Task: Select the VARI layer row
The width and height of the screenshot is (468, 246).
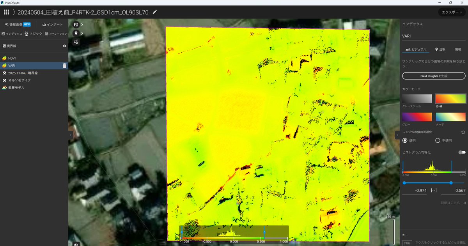Action: pos(34,65)
